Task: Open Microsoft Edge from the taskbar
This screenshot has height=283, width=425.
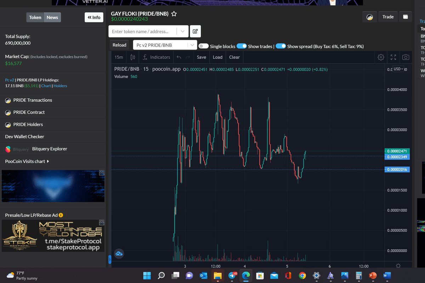Action: tap(245, 275)
